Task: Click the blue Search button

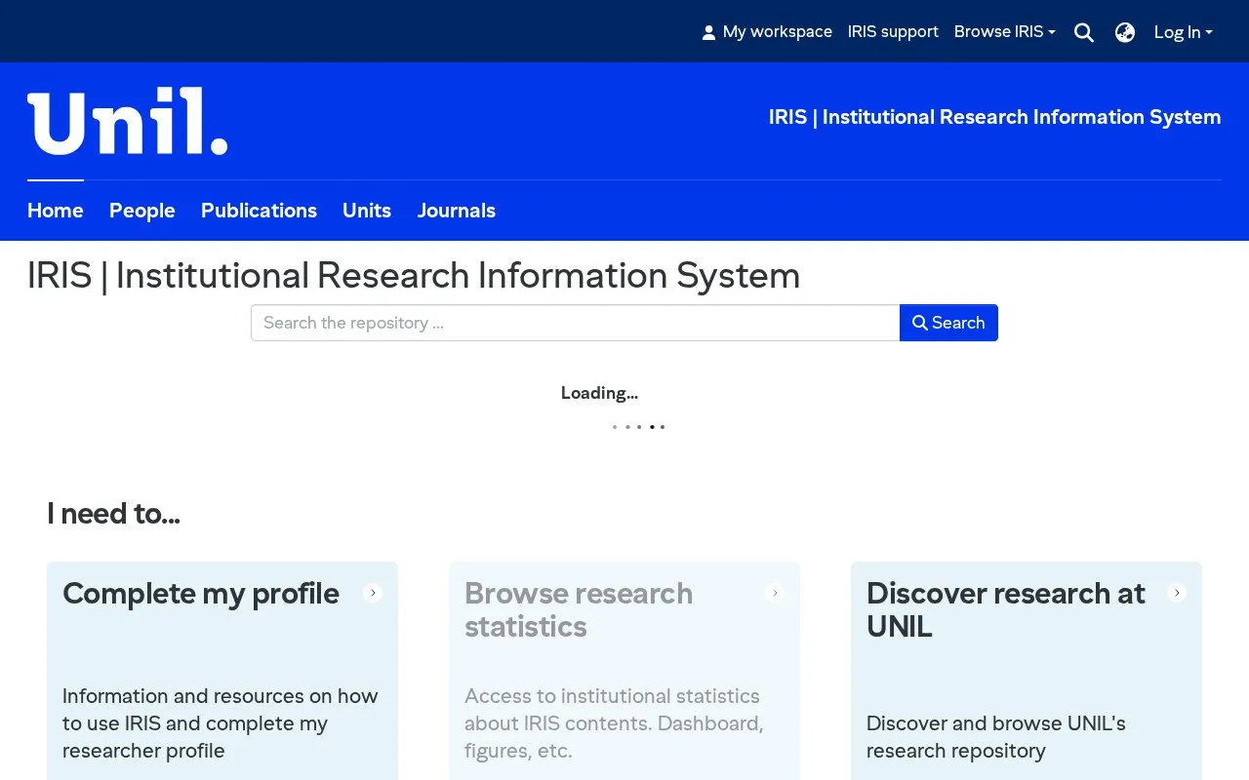Action: [948, 323]
